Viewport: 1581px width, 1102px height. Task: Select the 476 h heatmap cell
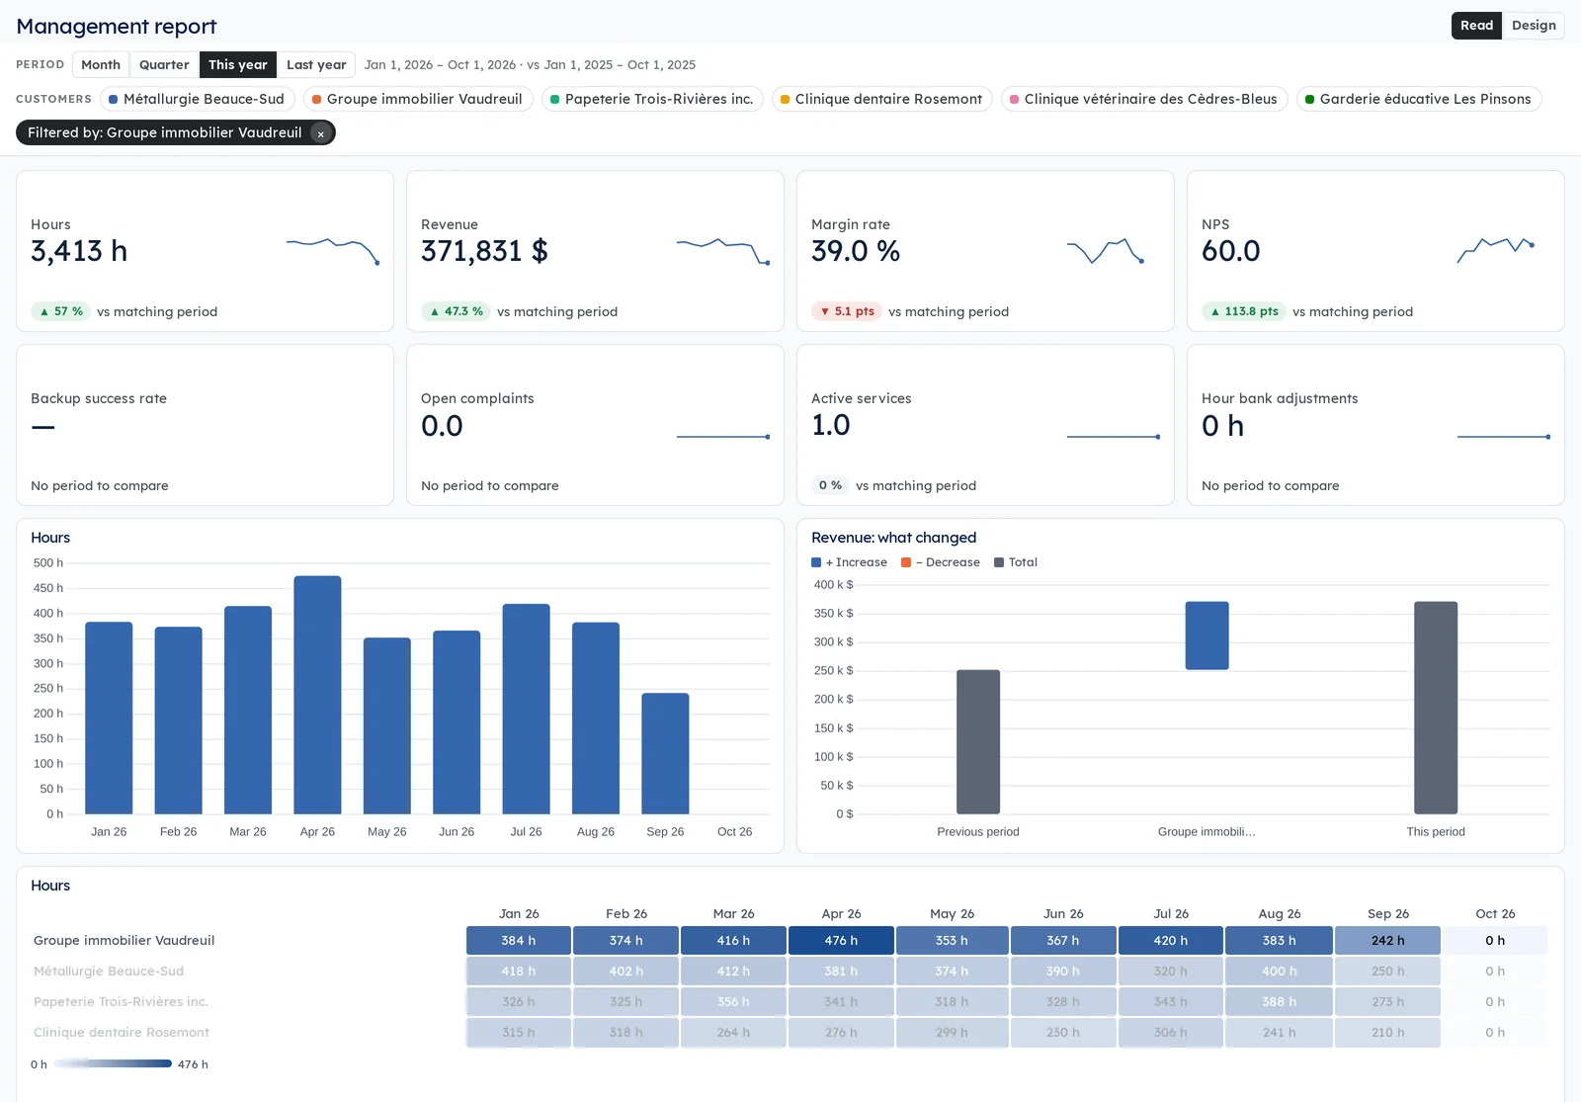pos(841,941)
